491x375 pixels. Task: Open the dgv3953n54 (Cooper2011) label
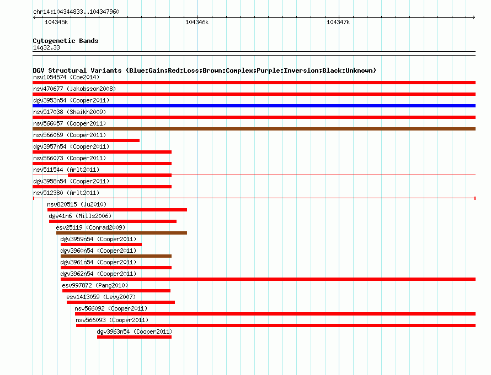pos(71,100)
